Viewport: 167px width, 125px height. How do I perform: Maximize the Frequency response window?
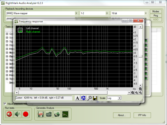130,20
